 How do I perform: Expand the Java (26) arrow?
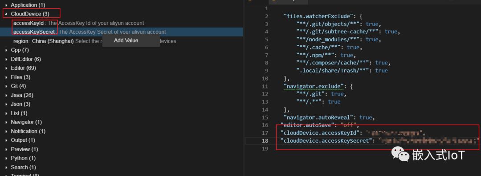(x=6, y=95)
